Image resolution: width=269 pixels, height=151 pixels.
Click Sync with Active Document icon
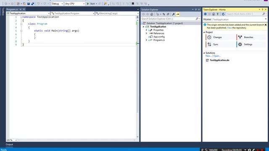pyautogui.click(x=164, y=14)
